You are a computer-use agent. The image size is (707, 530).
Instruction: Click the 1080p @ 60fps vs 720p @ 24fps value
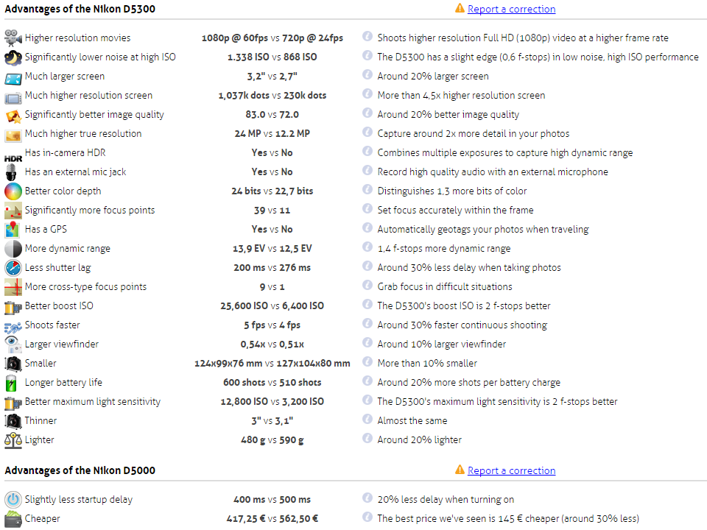[272, 38]
